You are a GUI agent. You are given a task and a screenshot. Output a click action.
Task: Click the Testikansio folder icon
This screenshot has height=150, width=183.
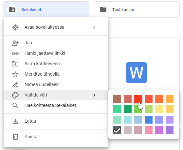[x=103, y=9]
